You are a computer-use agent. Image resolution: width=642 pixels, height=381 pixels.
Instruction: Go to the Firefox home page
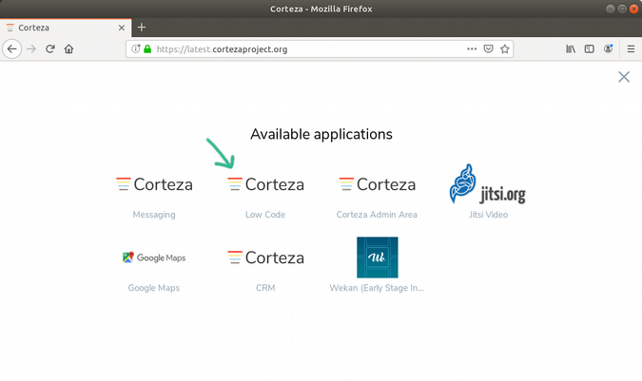click(69, 48)
